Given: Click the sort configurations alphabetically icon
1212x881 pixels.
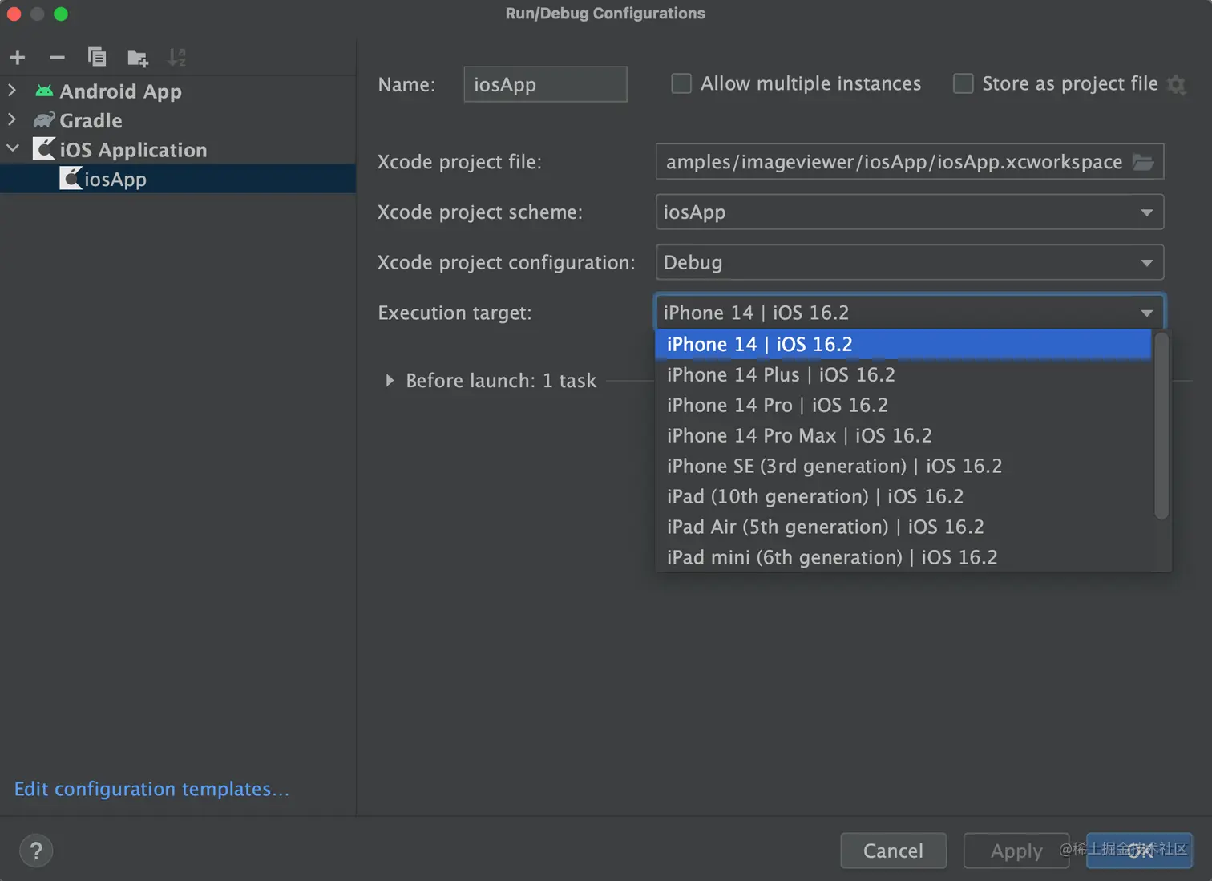Looking at the screenshot, I should tap(176, 58).
